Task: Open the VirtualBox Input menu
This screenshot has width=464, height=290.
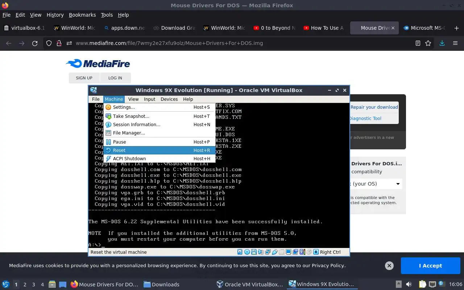Action: [x=149, y=99]
